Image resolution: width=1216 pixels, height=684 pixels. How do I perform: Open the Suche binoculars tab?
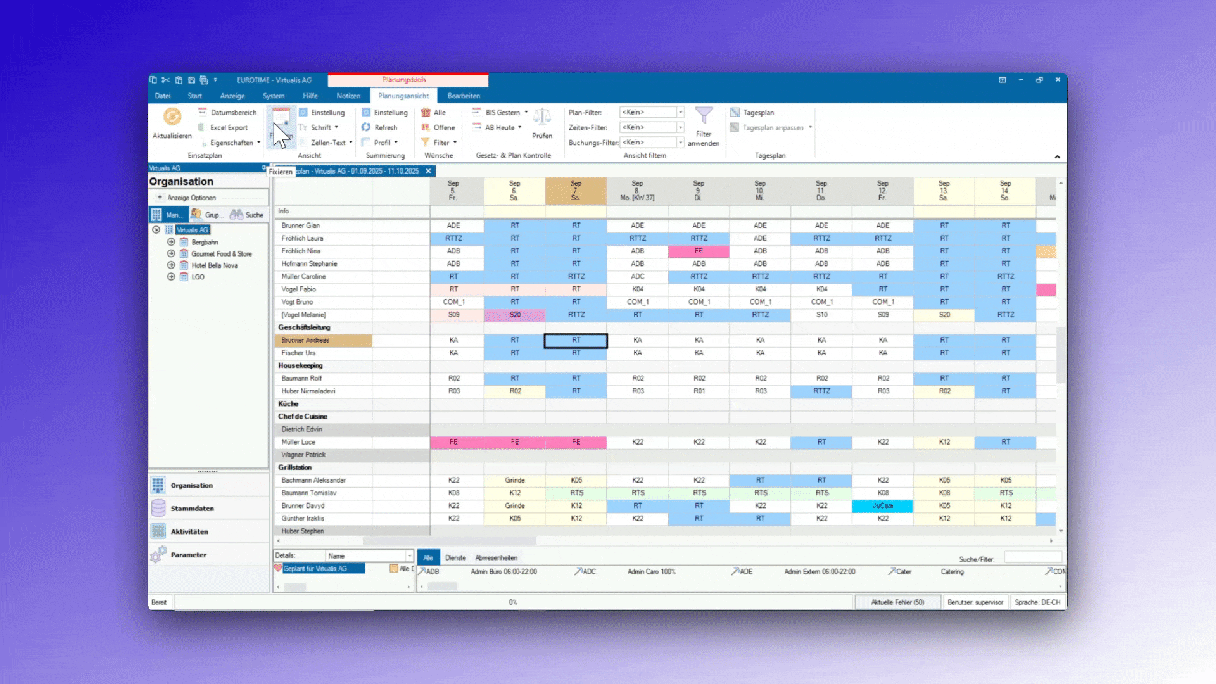247,215
